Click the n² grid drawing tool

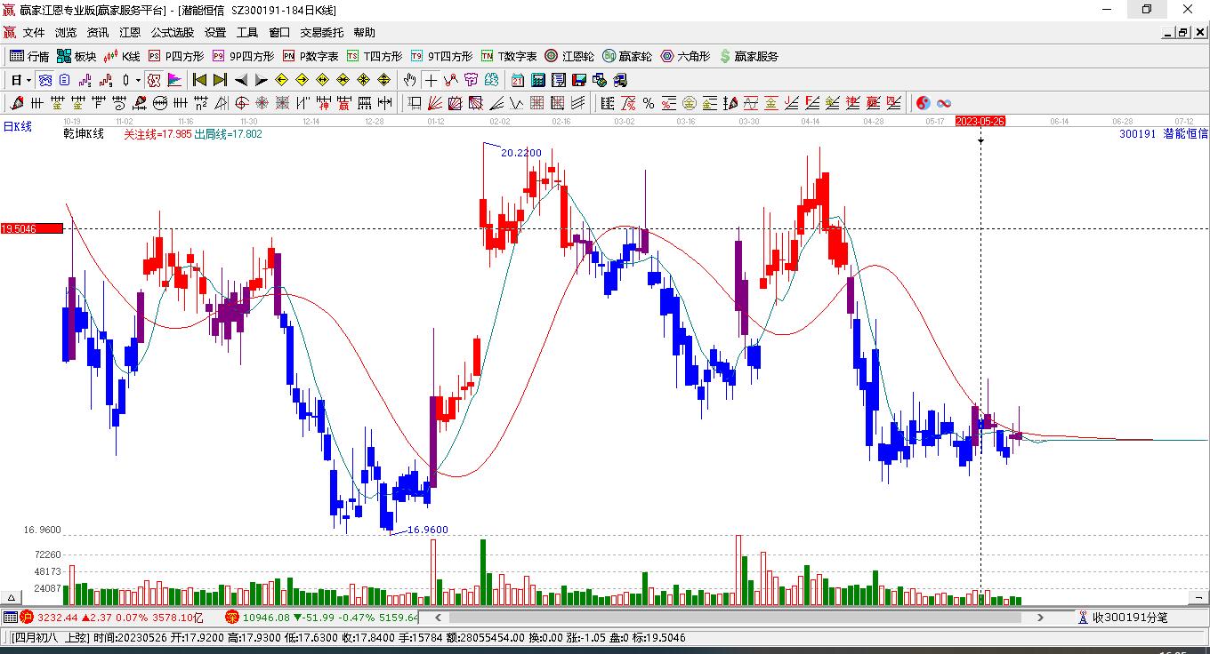click(x=201, y=103)
